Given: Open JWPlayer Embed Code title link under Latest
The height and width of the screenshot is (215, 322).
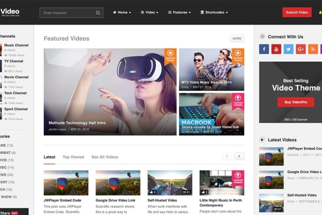Looking at the screenshot, I should tap(62, 200).
